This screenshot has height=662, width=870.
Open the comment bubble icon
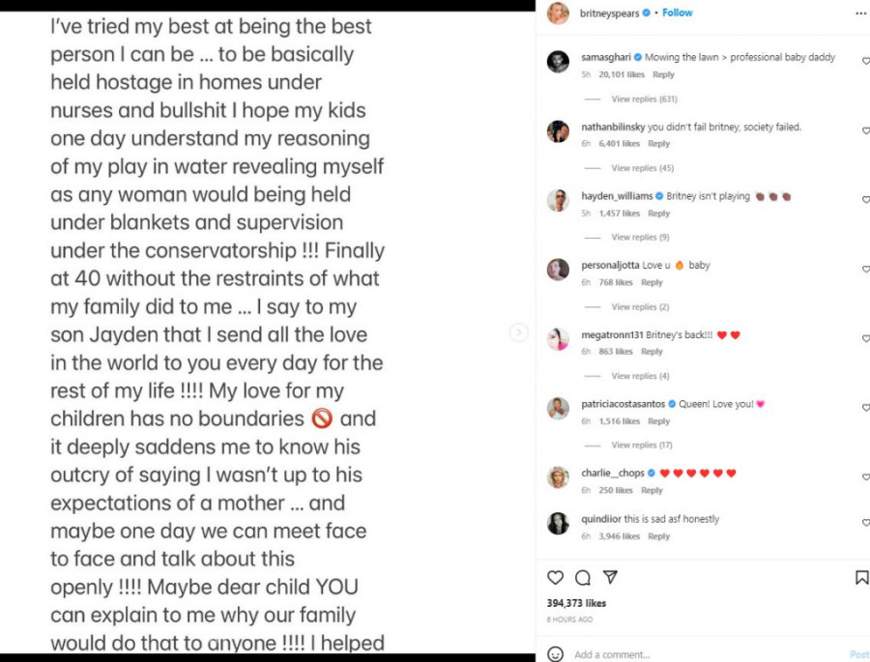(583, 578)
